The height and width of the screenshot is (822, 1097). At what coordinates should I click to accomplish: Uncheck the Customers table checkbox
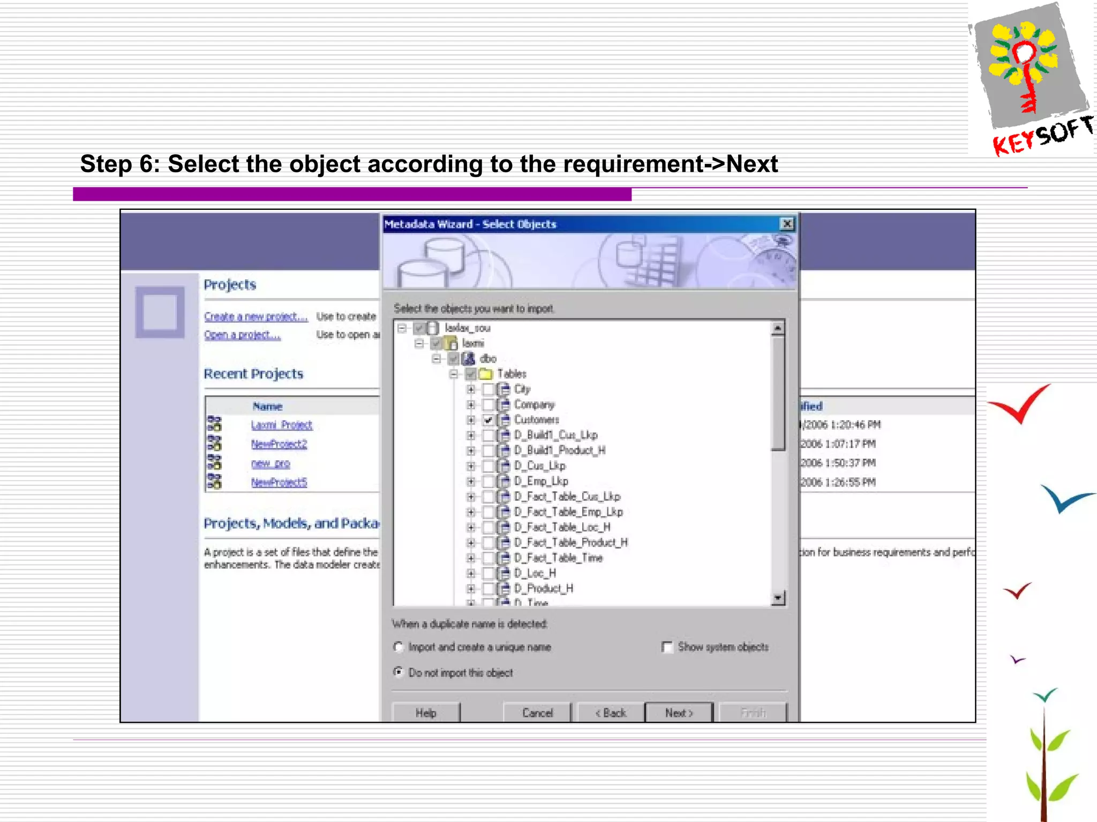tap(488, 420)
